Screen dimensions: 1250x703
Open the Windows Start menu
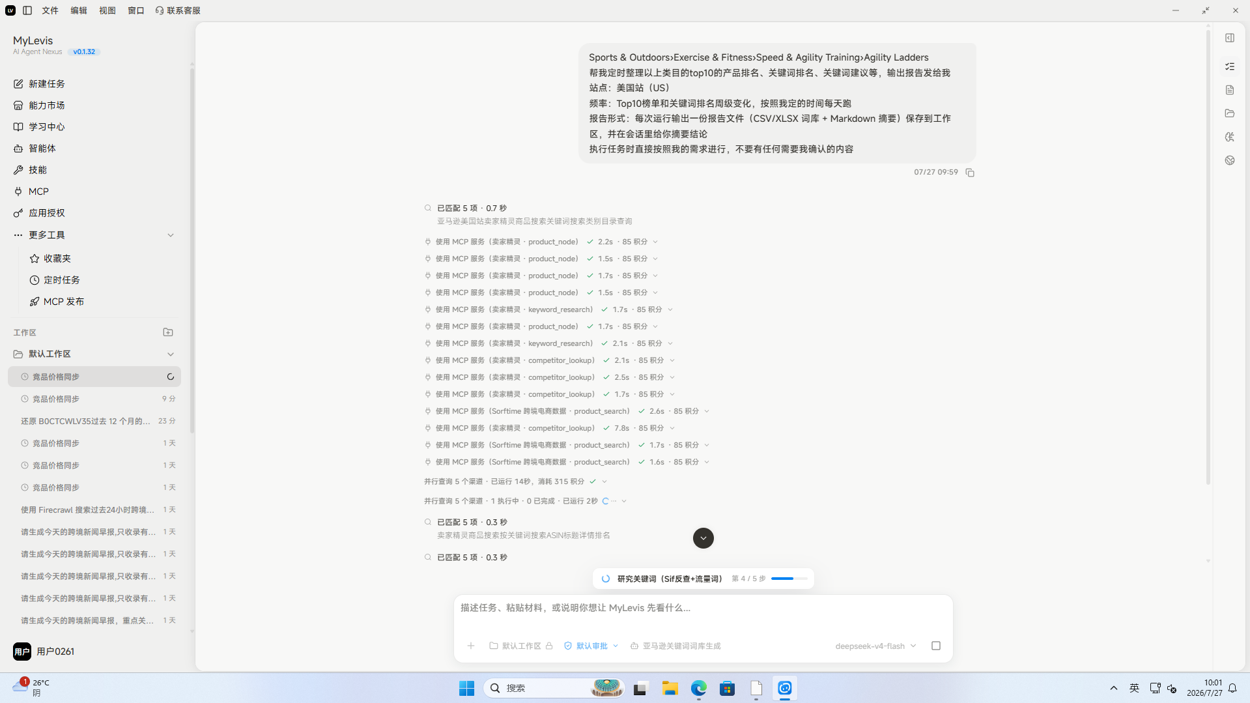[x=467, y=688]
